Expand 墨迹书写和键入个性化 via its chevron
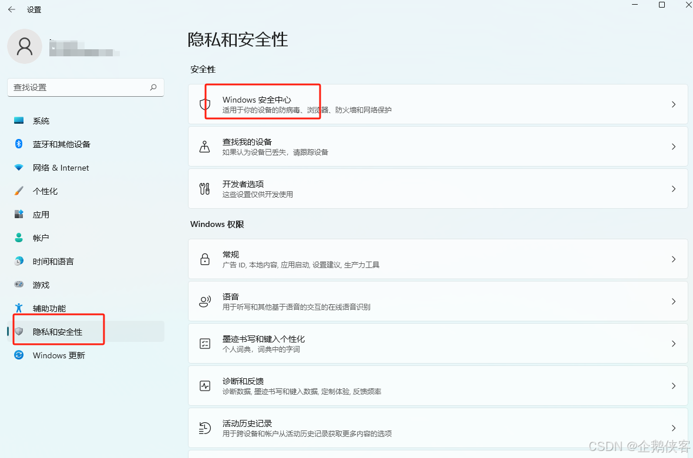693x458 pixels. pyautogui.click(x=674, y=344)
